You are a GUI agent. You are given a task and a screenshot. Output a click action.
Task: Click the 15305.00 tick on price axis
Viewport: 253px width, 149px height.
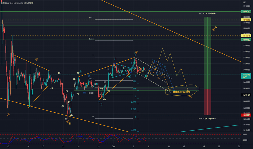click(246, 125)
